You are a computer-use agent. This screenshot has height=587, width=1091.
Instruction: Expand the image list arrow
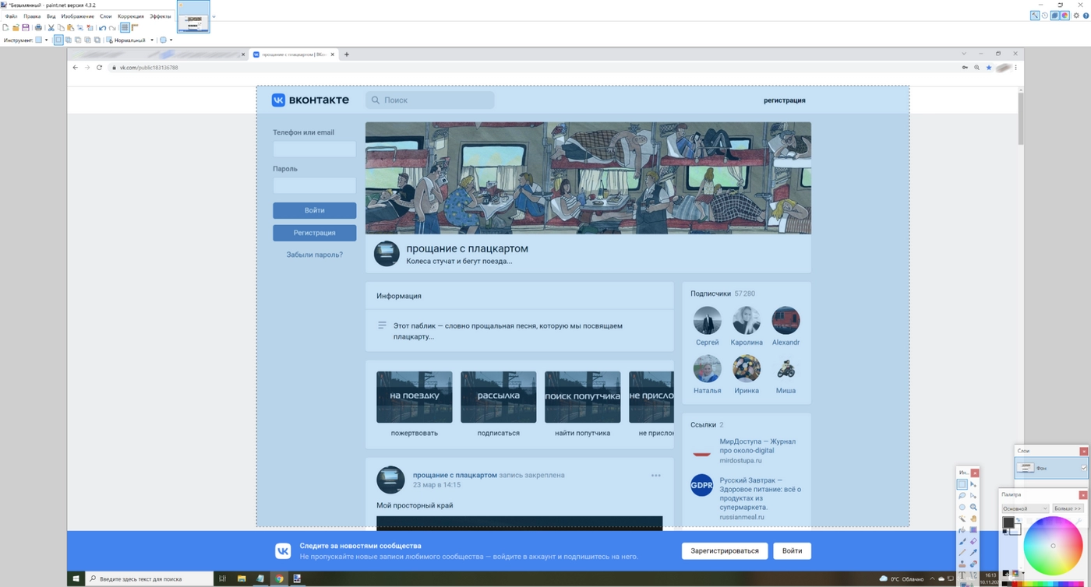(214, 16)
